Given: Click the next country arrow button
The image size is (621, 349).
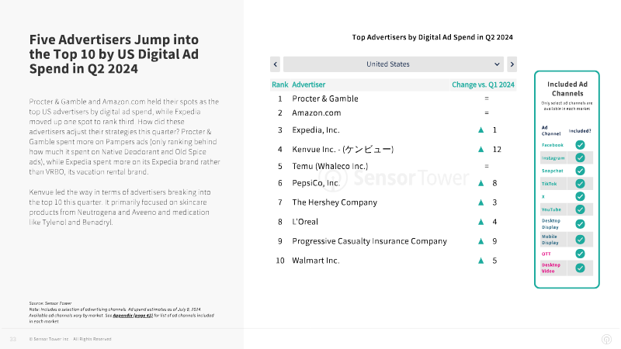Looking at the screenshot, I should pos(512,64).
